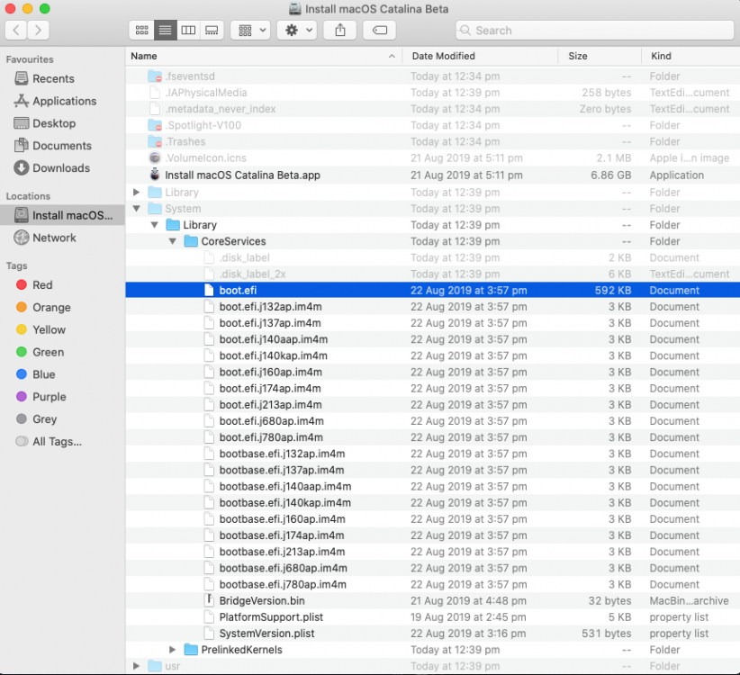740x675 pixels.
Task: Select the CoreServices folder icon
Action: pyautogui.click(x=191, y=241)
